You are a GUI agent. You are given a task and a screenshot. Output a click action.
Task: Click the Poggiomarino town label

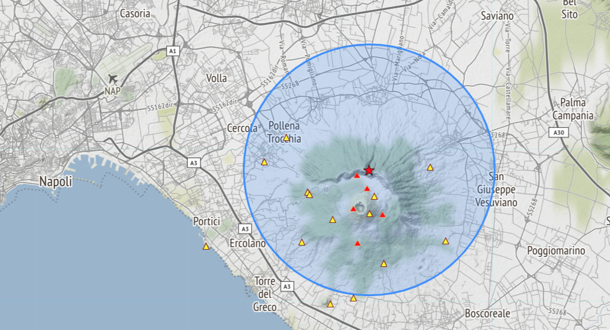[556, 251]
